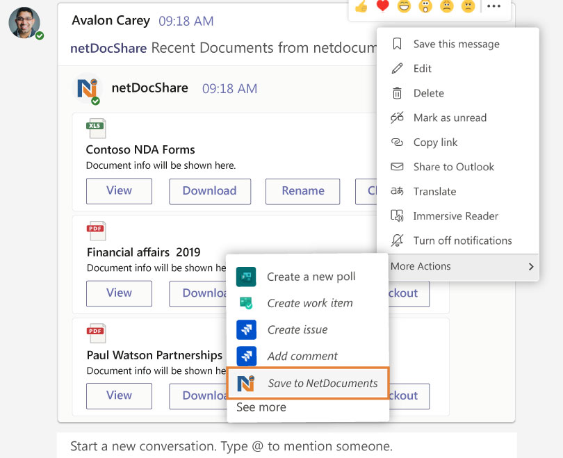Click See more in the actions submenu

click(261, 407)
